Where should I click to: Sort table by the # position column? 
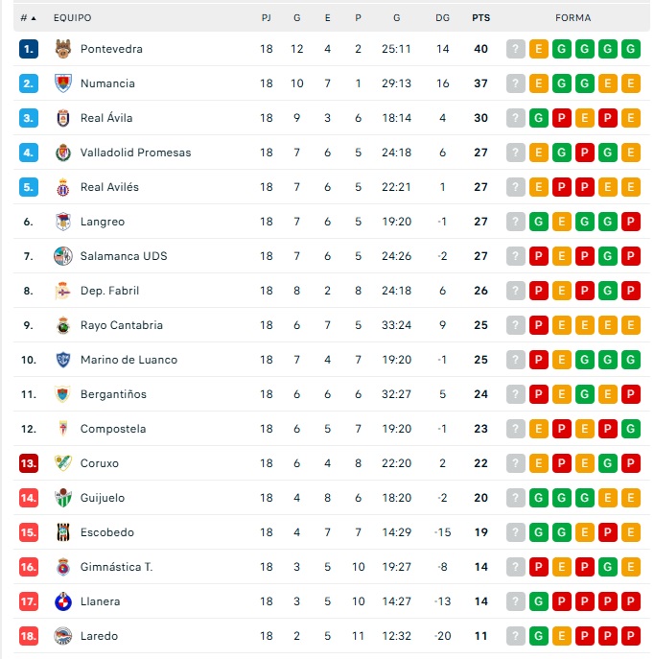pos(28,18)
